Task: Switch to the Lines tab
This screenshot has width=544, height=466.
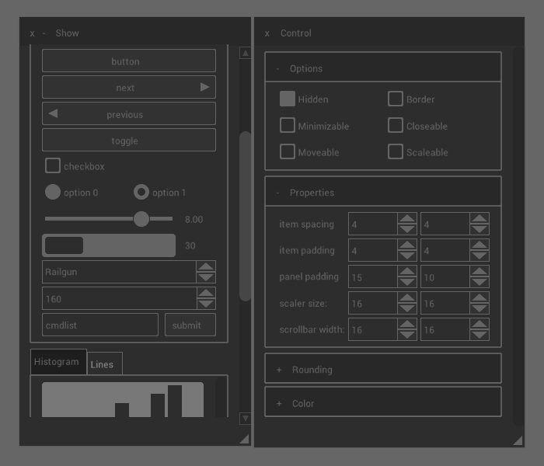Action: (x=104, y=363)
